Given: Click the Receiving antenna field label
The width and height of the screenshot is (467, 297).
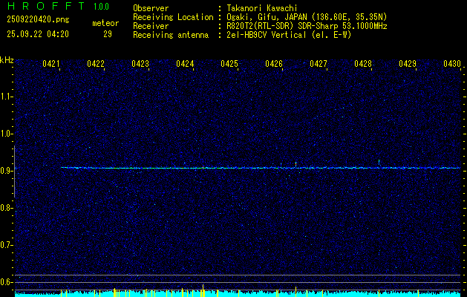Looking at the screenshot, I should pos(171,35).
